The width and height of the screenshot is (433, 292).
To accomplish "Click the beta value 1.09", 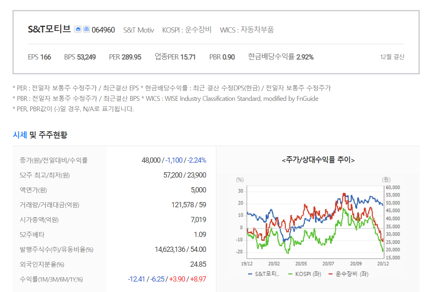I will (x=200, y=235).
